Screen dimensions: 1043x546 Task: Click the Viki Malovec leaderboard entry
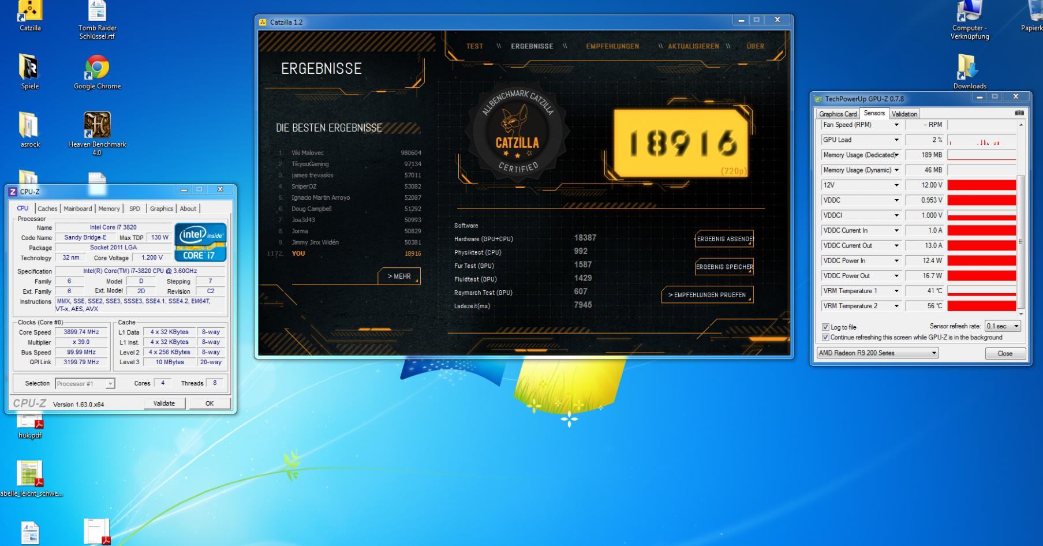click(x=350, y=153)
